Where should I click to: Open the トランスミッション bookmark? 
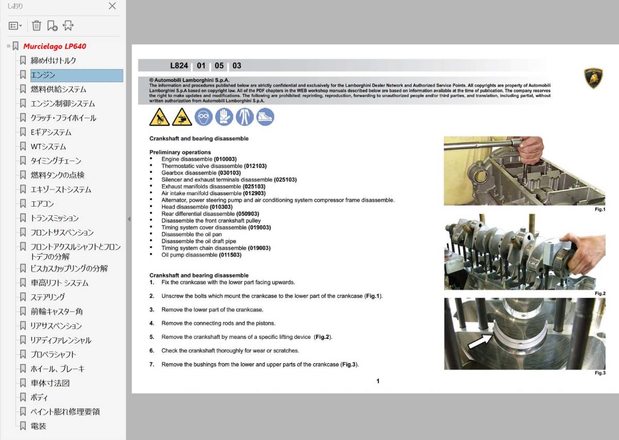[55, 218]
